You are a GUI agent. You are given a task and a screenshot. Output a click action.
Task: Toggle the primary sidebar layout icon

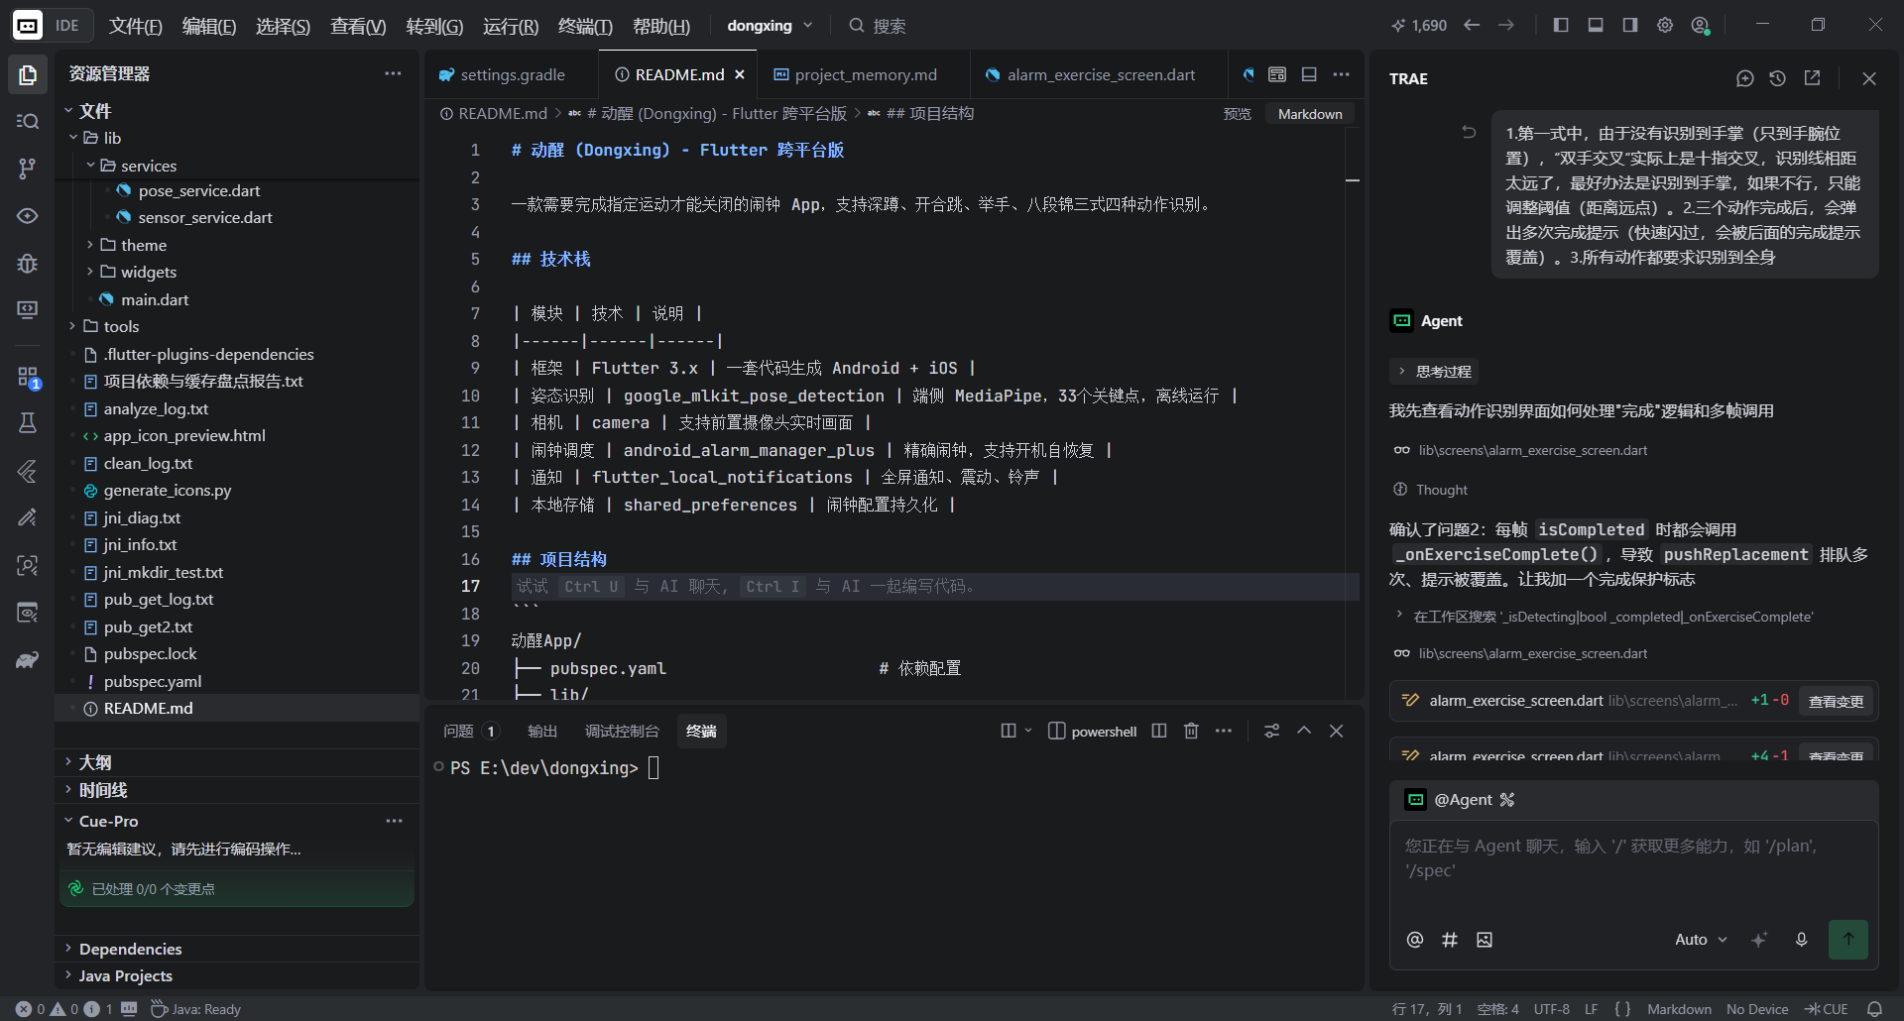1561,25
